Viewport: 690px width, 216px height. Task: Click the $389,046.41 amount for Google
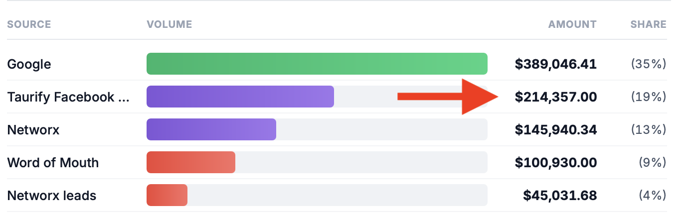pos(555,64)
